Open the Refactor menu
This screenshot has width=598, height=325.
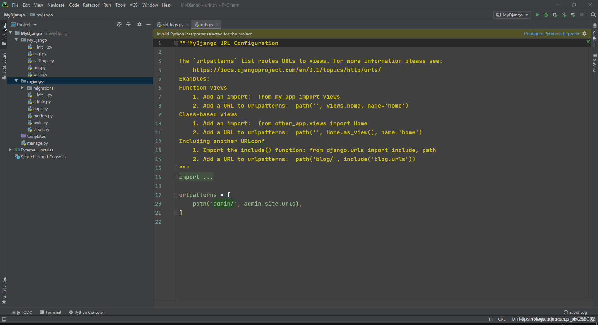[x=91, y=5]
